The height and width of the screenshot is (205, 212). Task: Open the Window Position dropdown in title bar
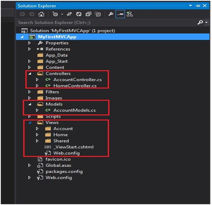[x=190, y=6]
